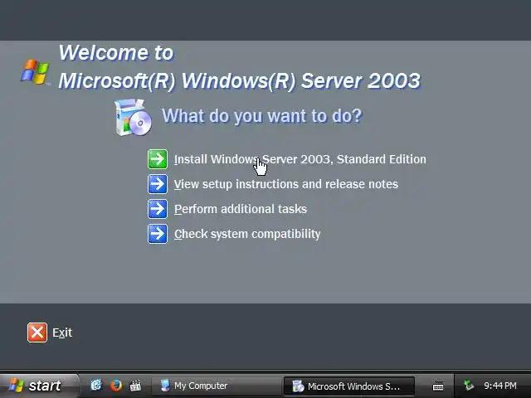Viewport: 531px width, 398px height.
Task: Click the red X Exit icon
Action: coord(37,332)
